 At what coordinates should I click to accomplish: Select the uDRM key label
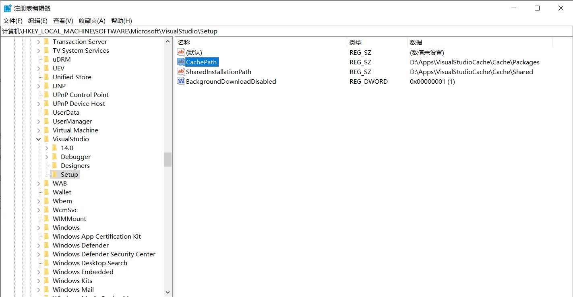(62, 59)
